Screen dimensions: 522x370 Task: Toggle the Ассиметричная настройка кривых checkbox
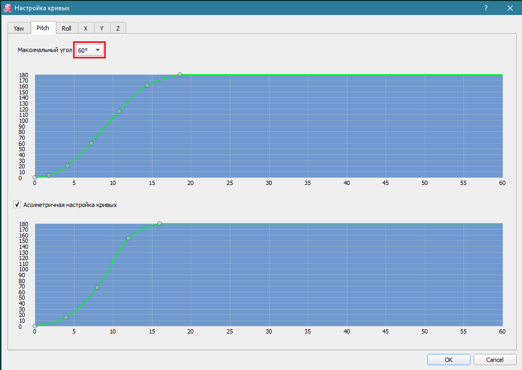[17, 204]
